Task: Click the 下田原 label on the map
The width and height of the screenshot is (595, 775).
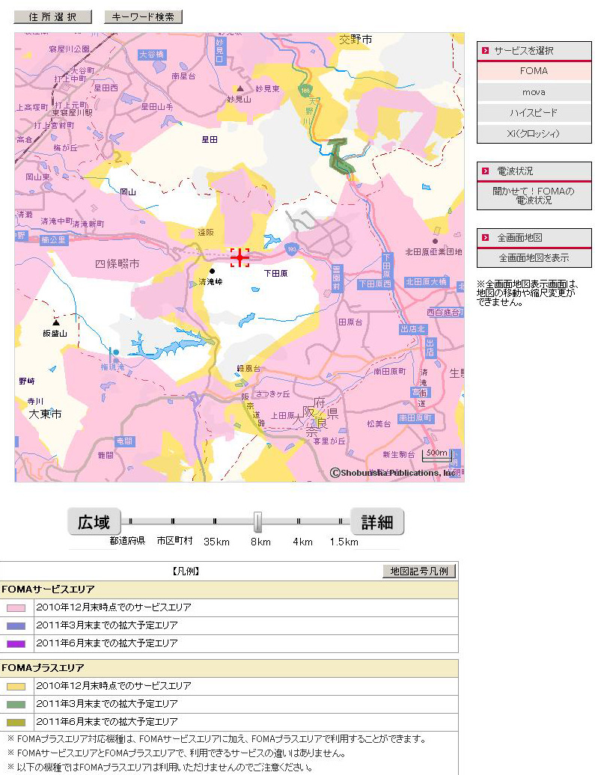Action: (275, 273)
